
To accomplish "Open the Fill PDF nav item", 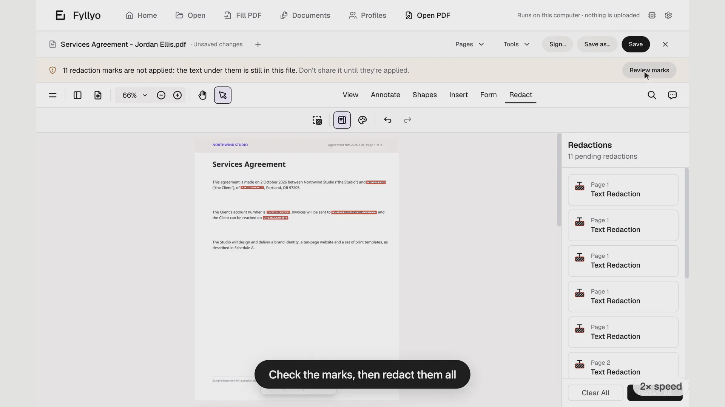I will click(x=242, y=15).
